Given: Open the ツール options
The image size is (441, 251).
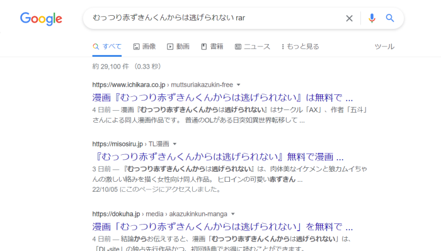Looking at the screenshot, I should 384,47.
